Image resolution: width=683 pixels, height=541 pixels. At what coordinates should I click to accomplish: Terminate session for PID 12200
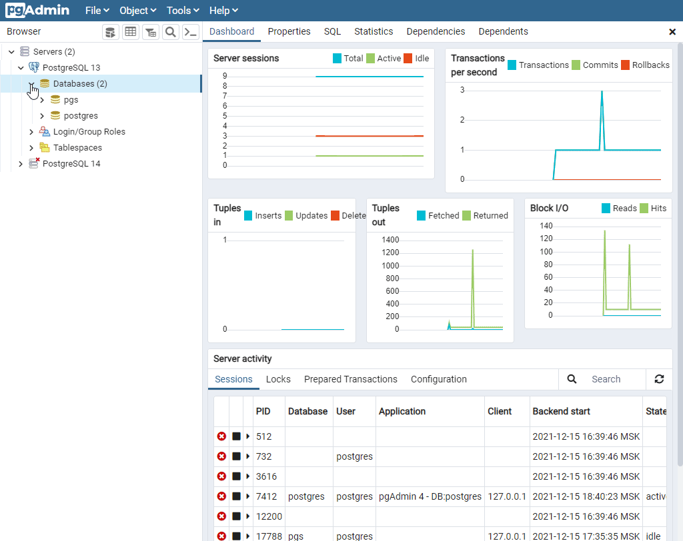coord(221,516)
